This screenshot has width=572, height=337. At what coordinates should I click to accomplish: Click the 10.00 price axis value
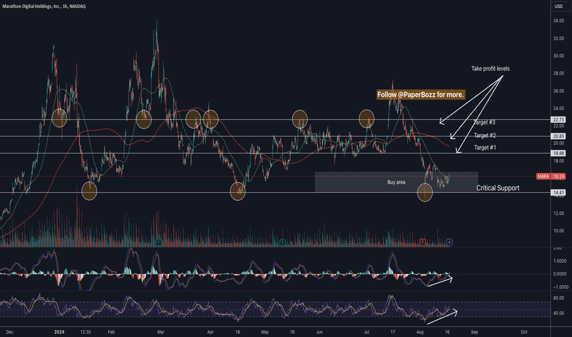point(558,230)
